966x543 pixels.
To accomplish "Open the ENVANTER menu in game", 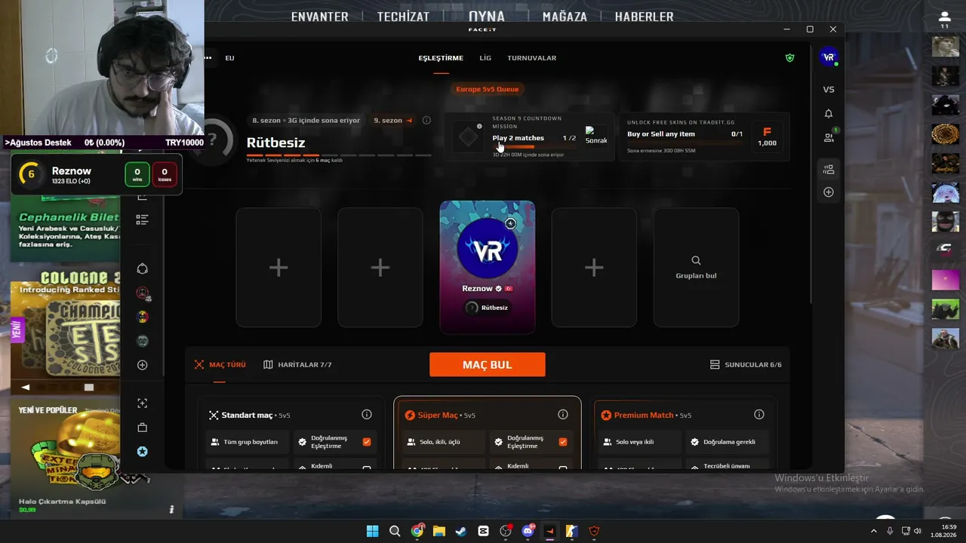I will click(x=320, y=17).
